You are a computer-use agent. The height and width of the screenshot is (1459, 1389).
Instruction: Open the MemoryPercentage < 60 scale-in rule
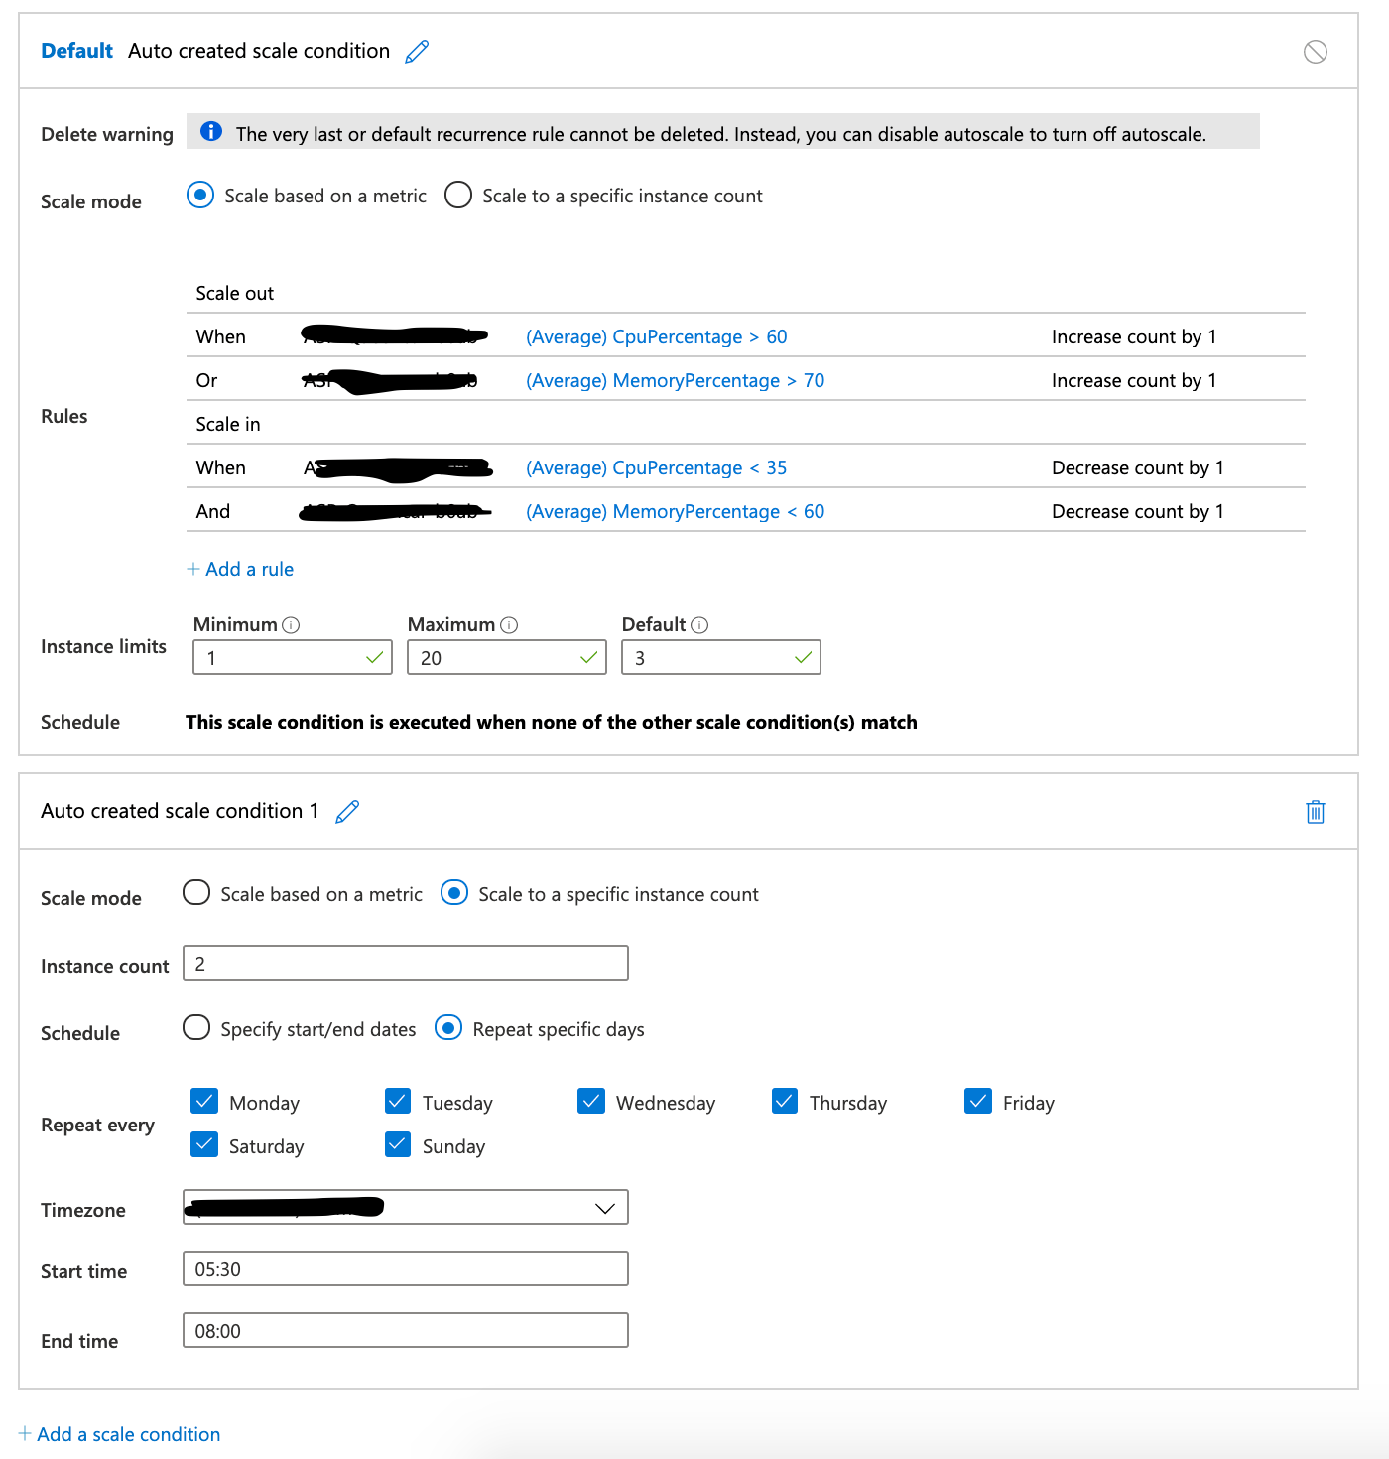(674, 511)
